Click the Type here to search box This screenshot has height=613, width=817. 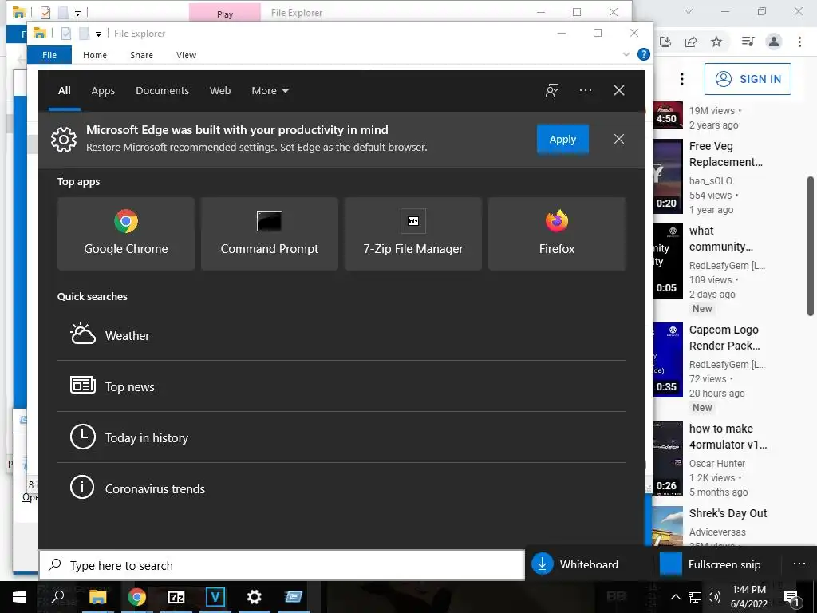click(282, 565)
